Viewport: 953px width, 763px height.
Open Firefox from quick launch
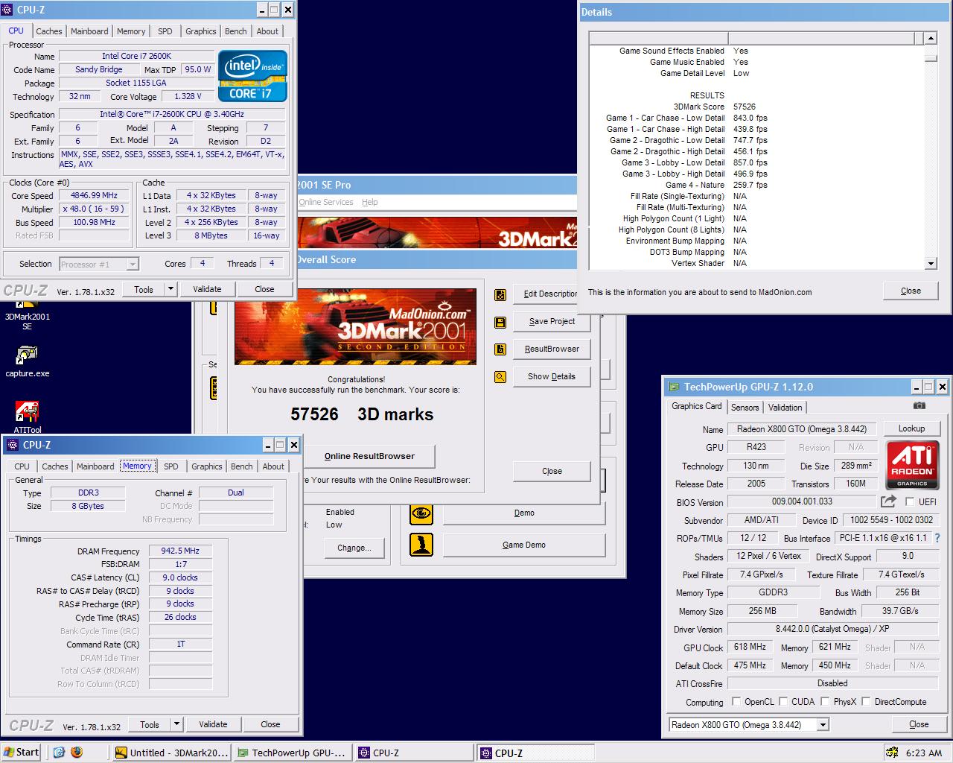pos(77,753)
